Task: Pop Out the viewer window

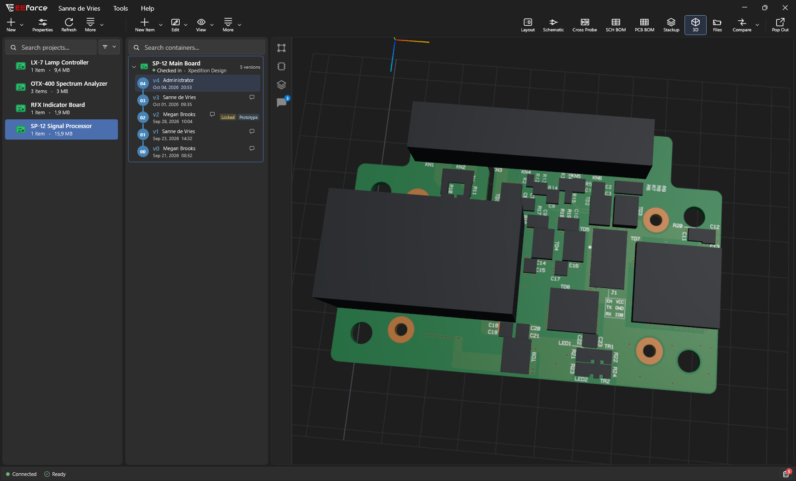Action: pyautogui.click(x=780, y=25)
